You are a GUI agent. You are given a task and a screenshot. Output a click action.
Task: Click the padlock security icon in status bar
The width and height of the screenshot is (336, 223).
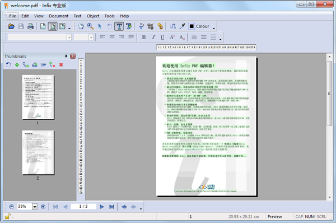click(x=7, y=217)
